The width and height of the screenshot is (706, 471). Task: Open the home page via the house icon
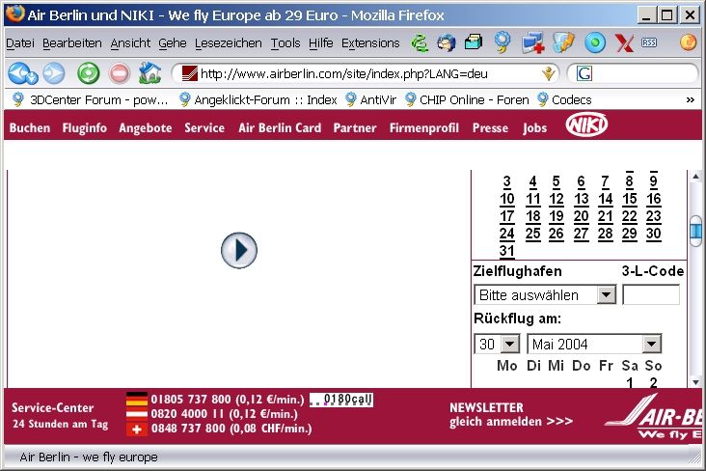149,72
